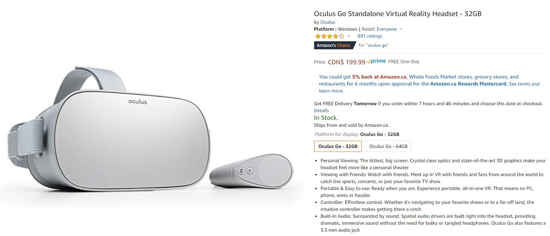Click the Everyone rating link
This screenshot has width=550, height=236.
[x=387, y=29]
